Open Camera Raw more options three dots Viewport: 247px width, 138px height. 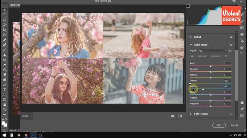[242, 53]
